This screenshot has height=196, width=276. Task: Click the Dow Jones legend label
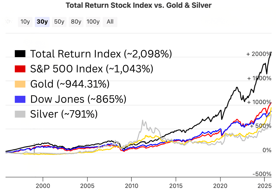coord(78,99)
